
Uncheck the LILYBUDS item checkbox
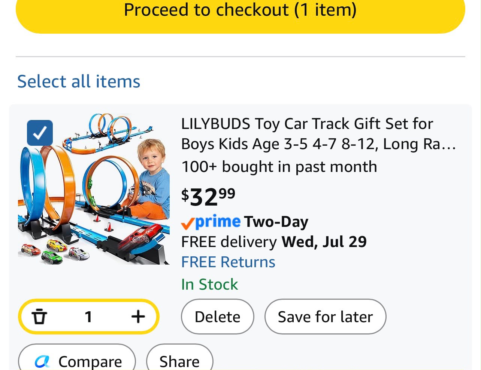pos(40,133)
